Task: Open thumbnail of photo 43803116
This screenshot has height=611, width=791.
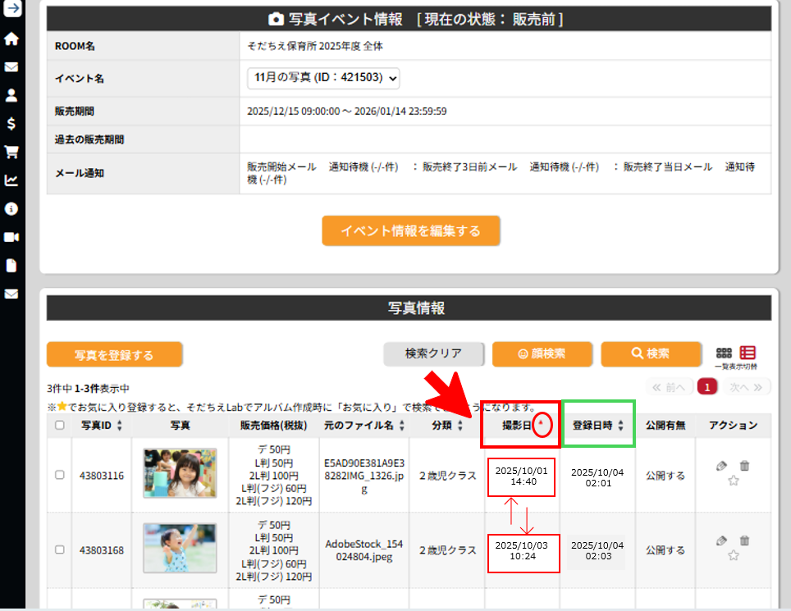Action: (180, 473)
